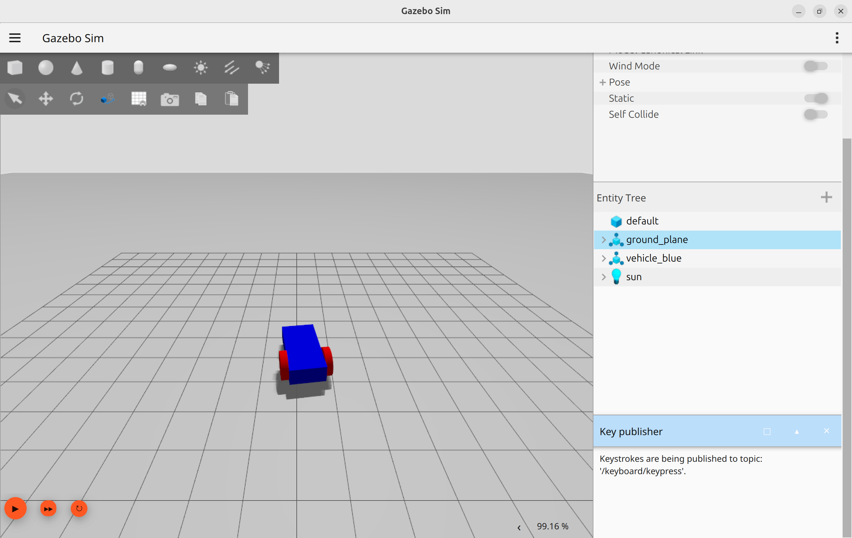Activate the rotate mode tool
This screenshot has height=538, width=852.
click(76, 99)
